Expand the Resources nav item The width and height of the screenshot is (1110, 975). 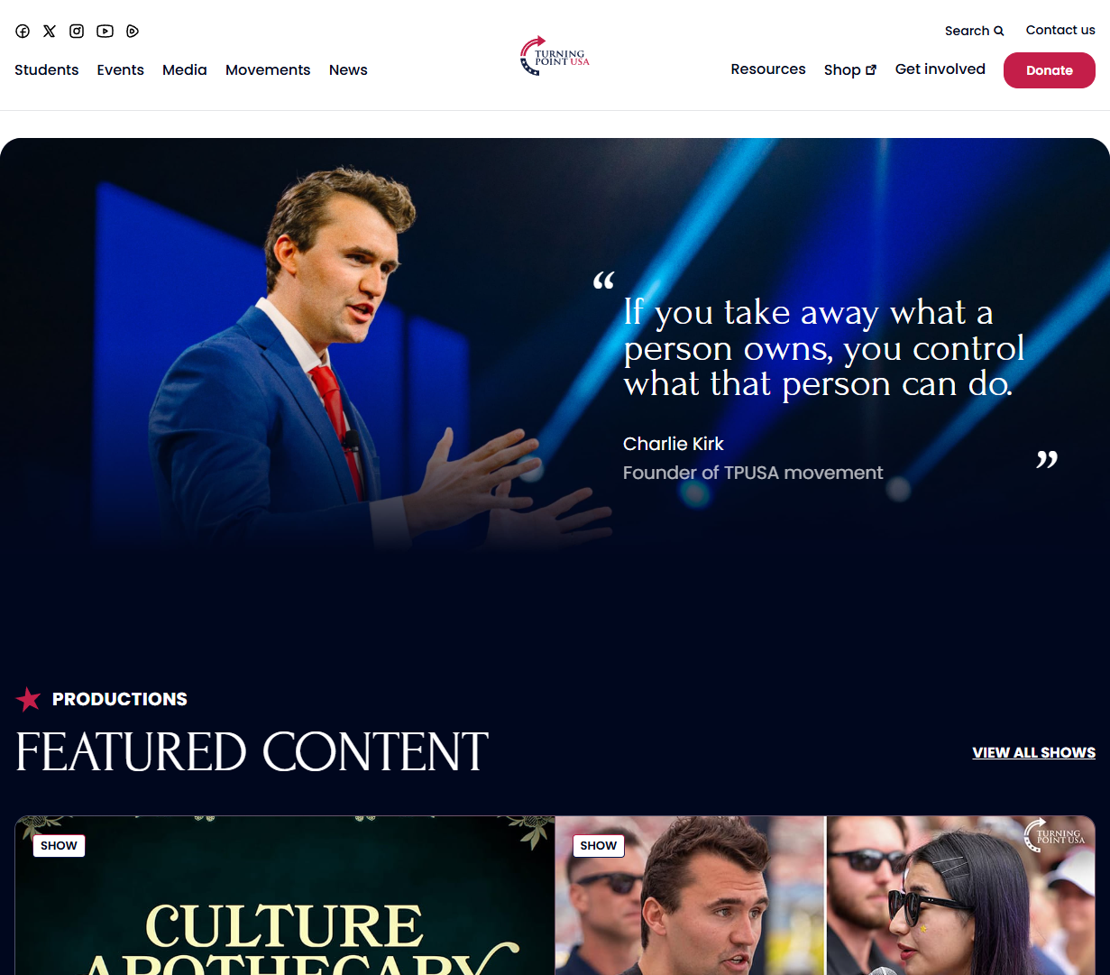click(768, 69)
